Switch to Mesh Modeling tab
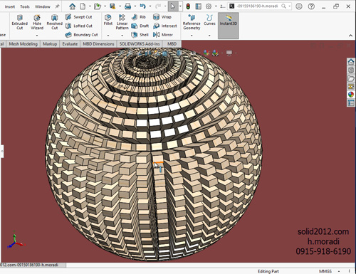 [x=23, y=44]
